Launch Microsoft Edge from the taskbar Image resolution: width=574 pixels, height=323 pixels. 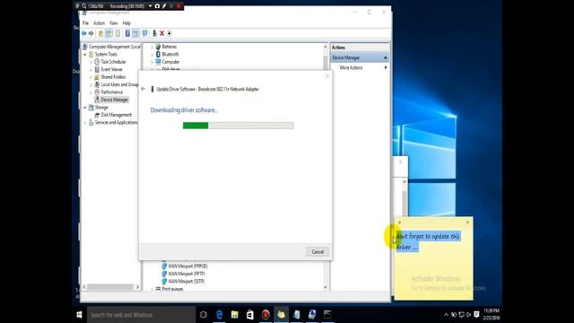click(x=219, y=315)
